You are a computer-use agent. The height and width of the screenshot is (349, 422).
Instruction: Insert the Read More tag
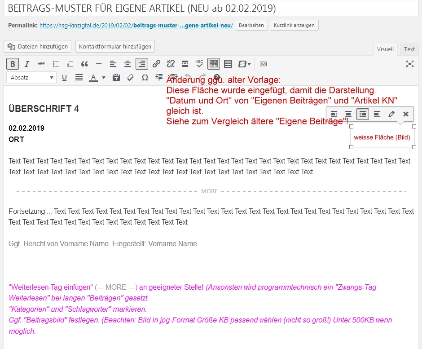coord(185,64)
